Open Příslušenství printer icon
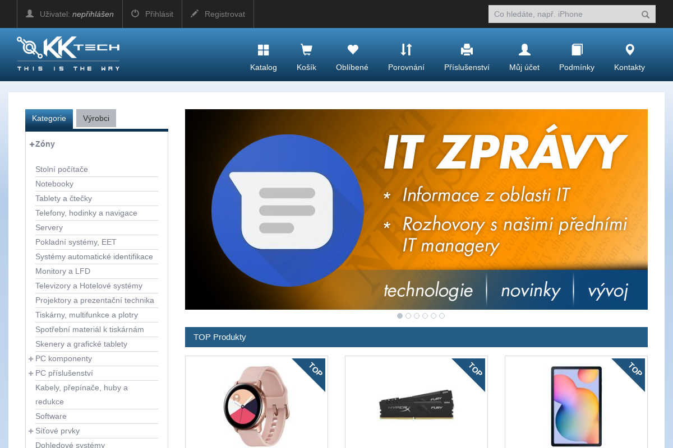 click(x=467, y=50)
